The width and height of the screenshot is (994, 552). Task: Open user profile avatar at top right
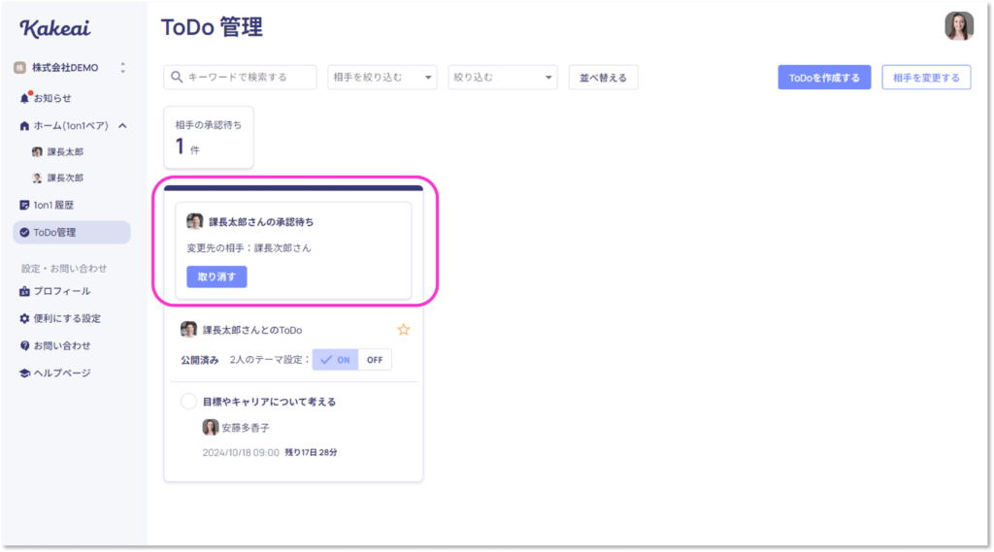[x=959, y=26]
